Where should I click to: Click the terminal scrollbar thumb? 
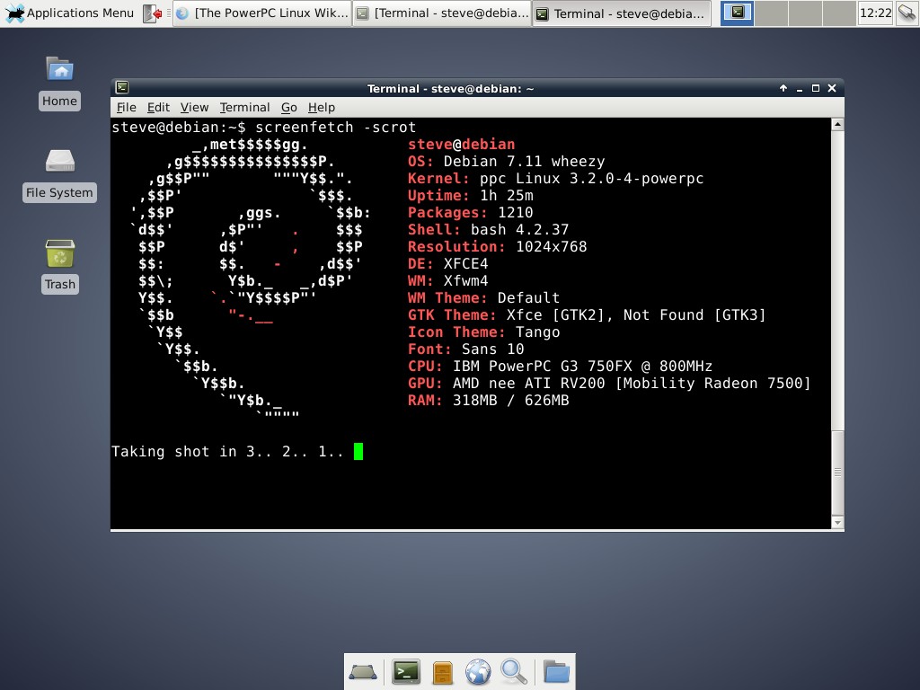coord(838,473)
